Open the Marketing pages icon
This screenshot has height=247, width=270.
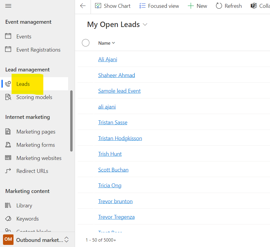(x=8, y=132)
